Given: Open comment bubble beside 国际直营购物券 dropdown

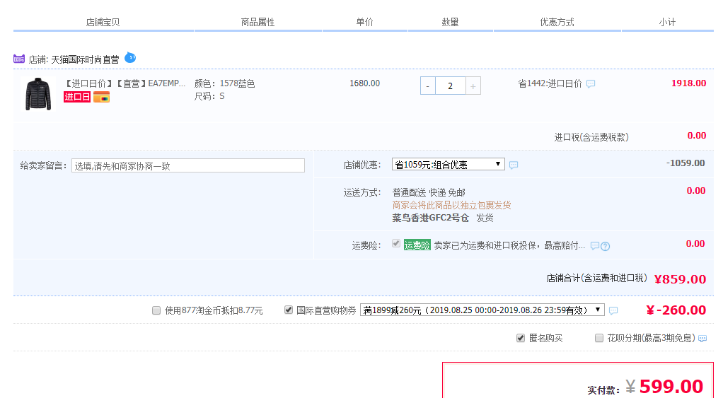Looking at the screenshot, I should click(x=613, y=311).
